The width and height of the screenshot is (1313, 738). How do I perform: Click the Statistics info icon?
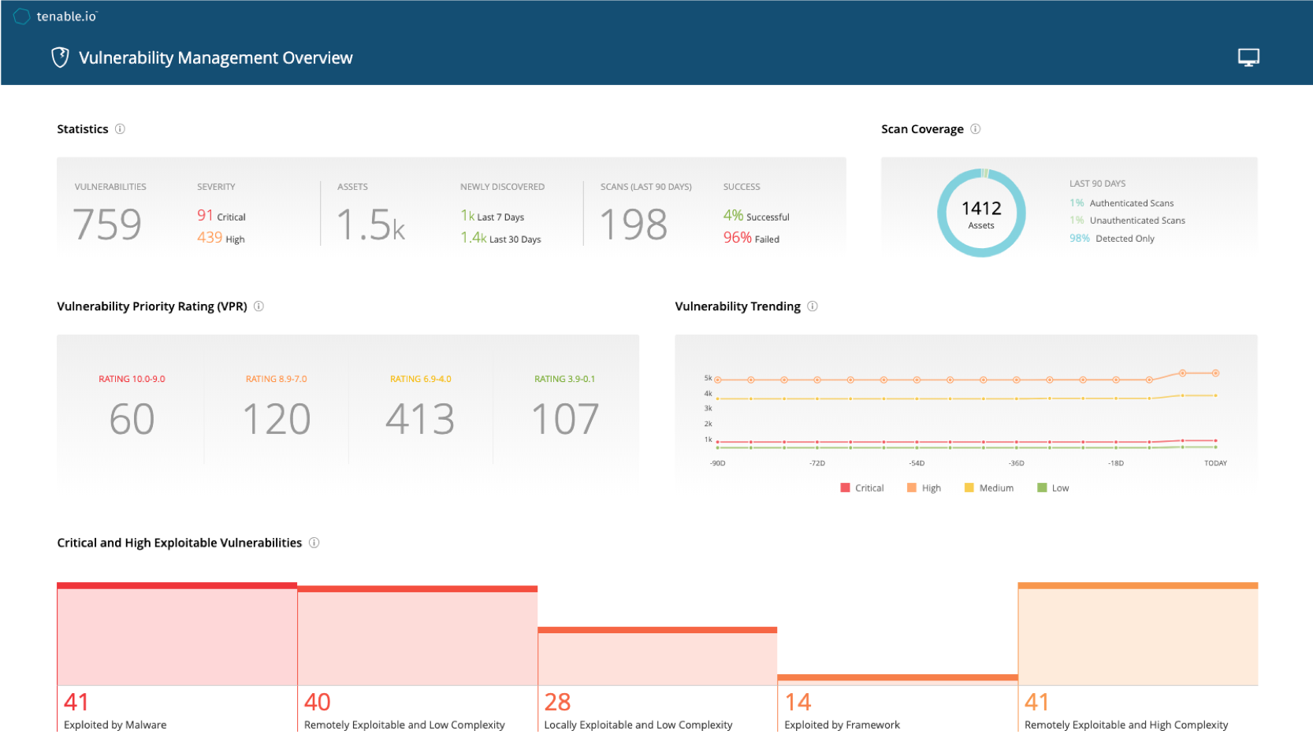pos(120,129)
